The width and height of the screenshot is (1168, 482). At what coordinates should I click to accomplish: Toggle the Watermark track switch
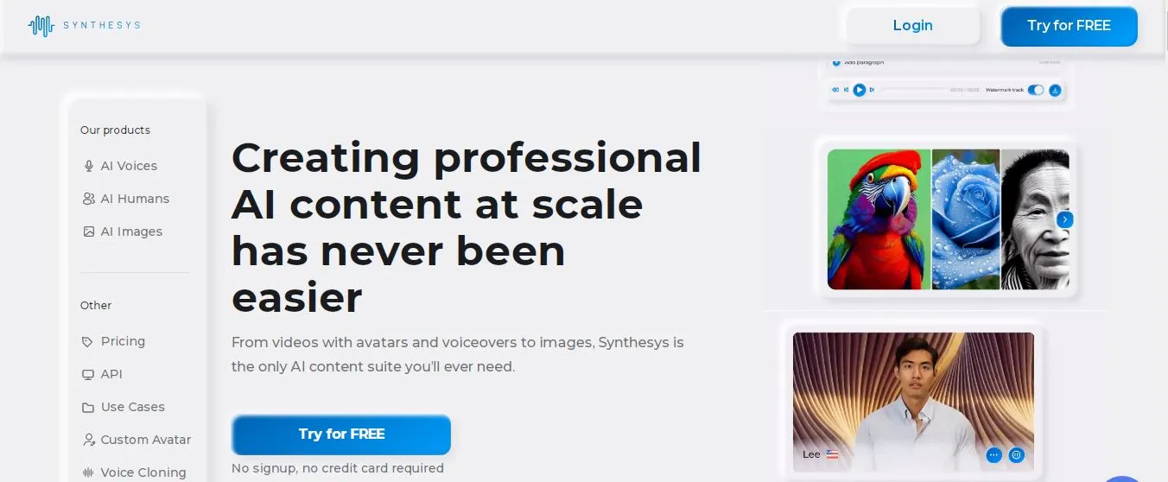point(1035,90)
